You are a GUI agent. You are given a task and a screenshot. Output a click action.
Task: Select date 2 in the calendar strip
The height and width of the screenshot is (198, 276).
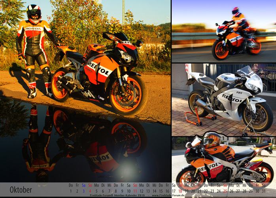tap(77, 191)
